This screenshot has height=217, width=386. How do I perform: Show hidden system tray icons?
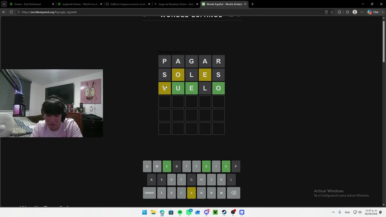pyautogui.click(x=333, y=212)
